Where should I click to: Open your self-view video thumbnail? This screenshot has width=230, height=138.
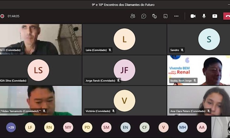coord(221,127)
